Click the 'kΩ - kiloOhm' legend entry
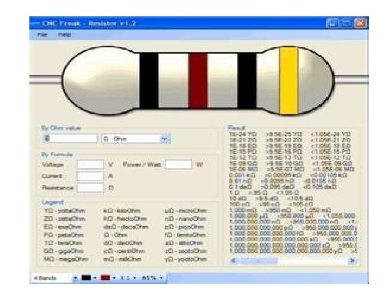 click(x=122, y=211)
